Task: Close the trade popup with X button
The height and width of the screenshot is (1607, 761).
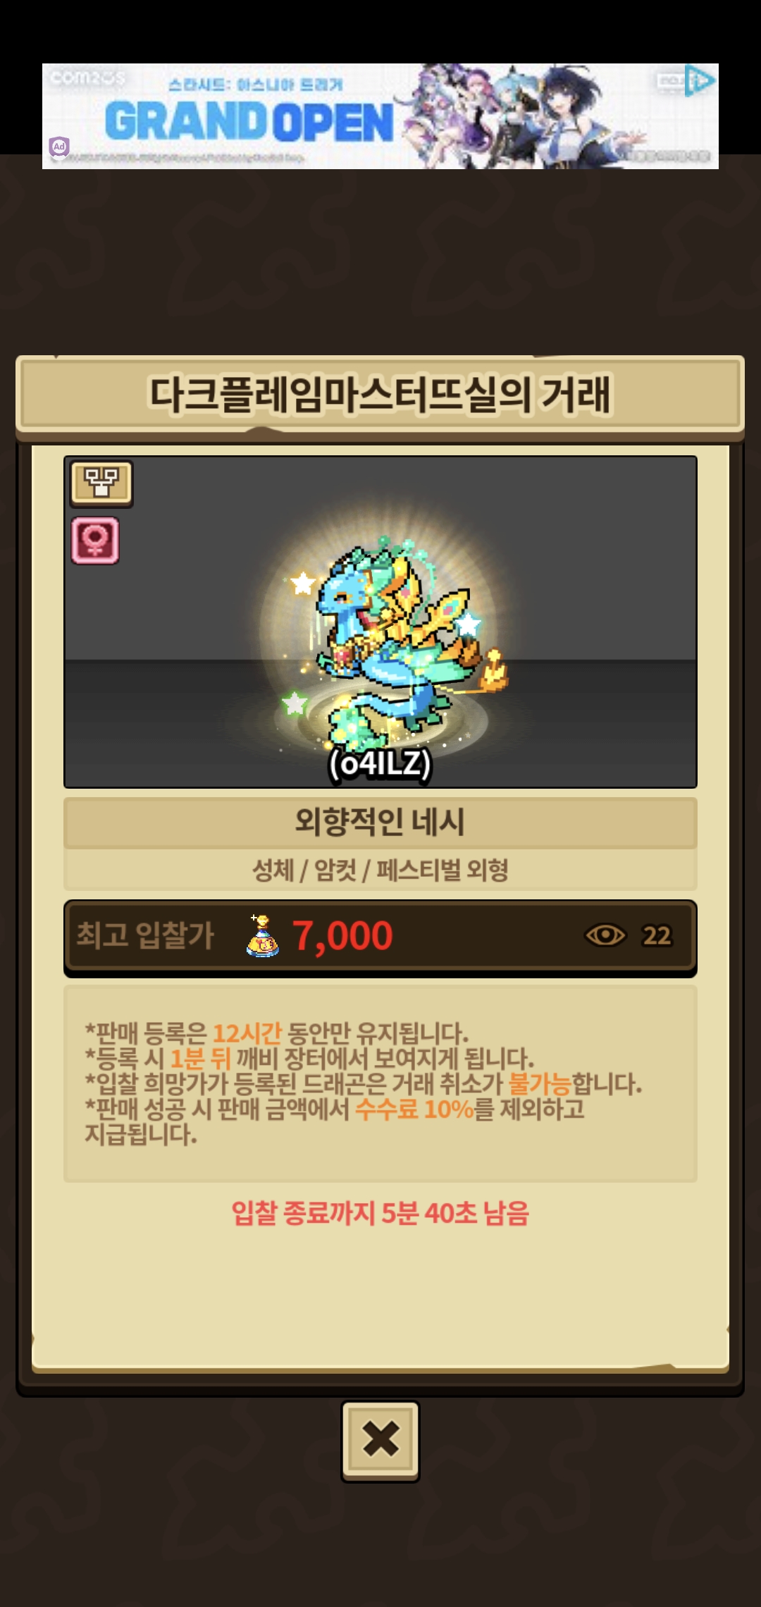Action: pos(380,1441)
